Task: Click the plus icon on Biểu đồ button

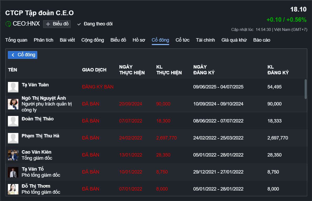Action: pos(48,24)
